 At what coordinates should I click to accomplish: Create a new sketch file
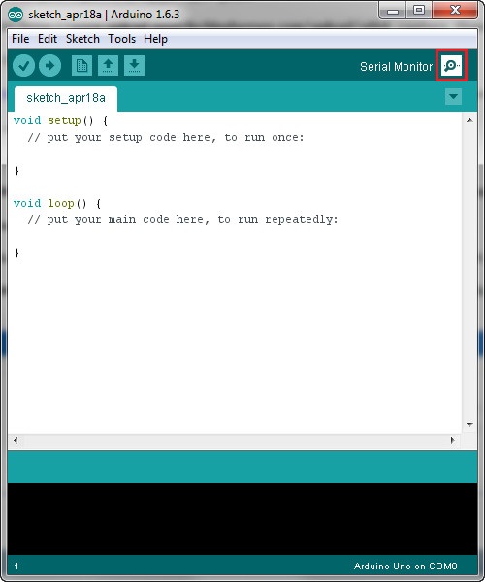81,66
